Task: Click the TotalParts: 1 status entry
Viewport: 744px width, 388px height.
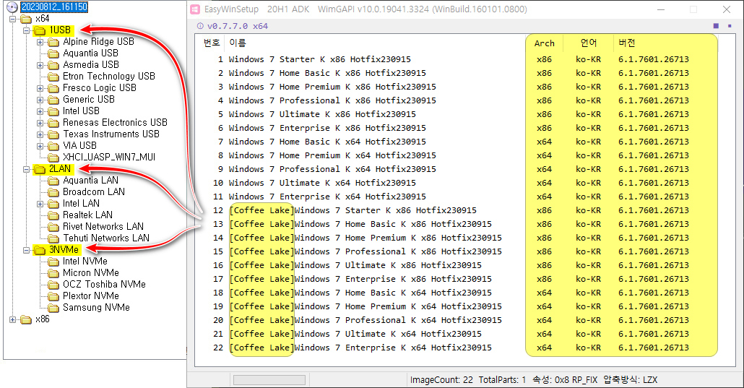Action: click(502, 380)
